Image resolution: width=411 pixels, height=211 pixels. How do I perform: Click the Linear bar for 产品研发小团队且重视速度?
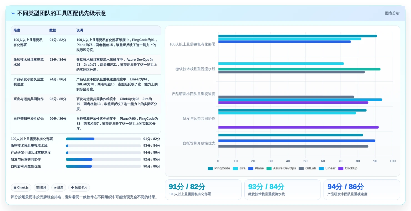pyautogui.click(x=300, y=100)
